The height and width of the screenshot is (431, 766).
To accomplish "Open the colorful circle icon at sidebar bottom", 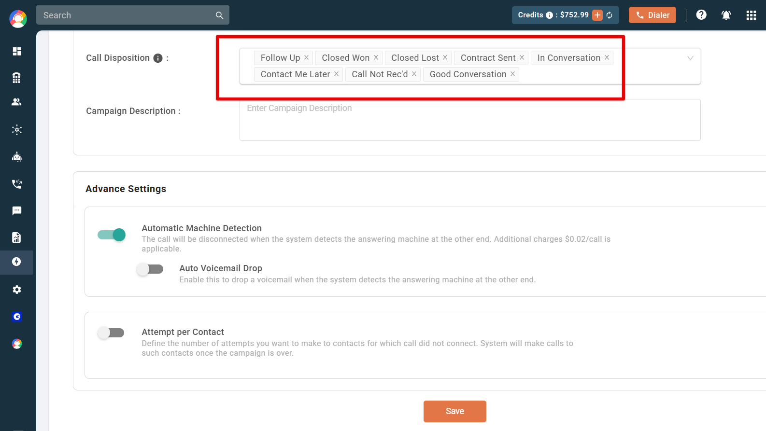I will coord(17,344).
